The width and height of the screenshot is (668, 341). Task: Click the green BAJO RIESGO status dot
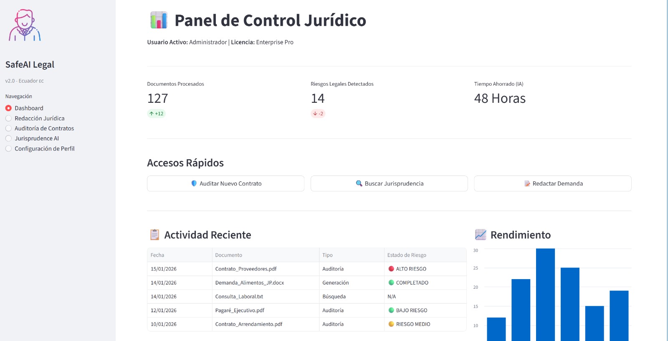391,310
